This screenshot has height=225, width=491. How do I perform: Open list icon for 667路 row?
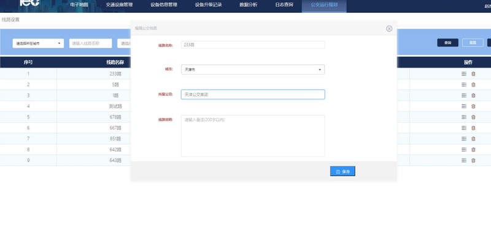click(x=464, y=128)
